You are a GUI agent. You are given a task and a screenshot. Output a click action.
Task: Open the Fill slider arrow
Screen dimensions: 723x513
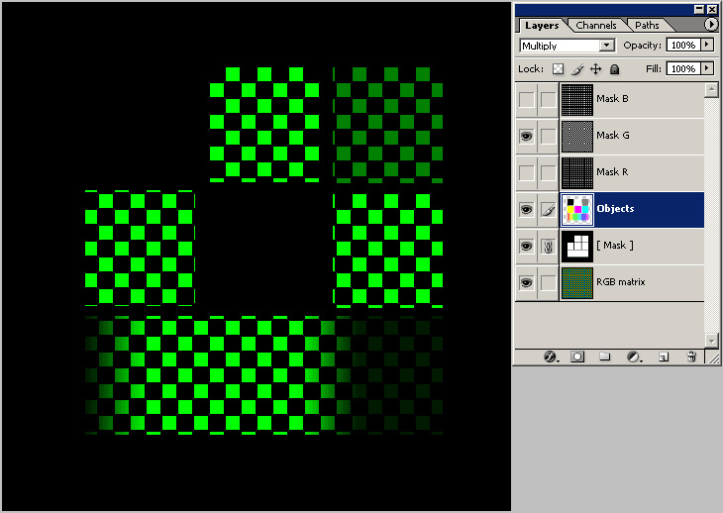[707, 68]
